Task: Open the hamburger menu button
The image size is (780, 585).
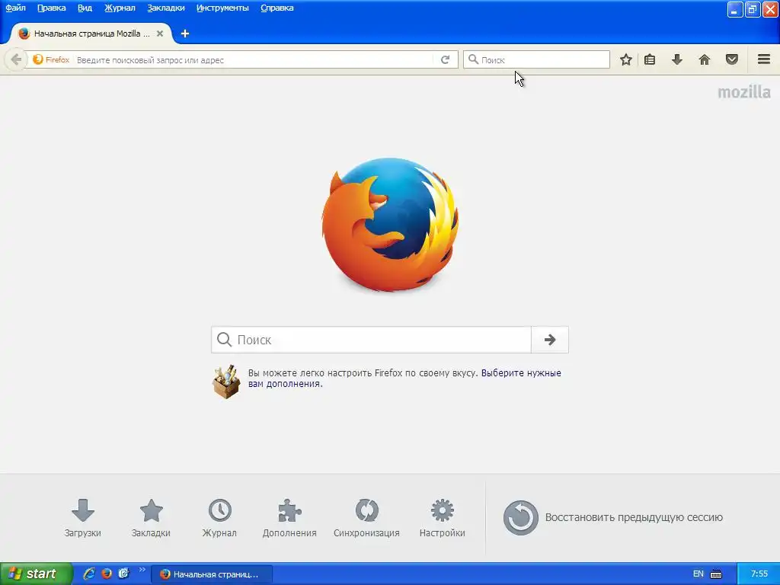Action: tap(764, 59)
